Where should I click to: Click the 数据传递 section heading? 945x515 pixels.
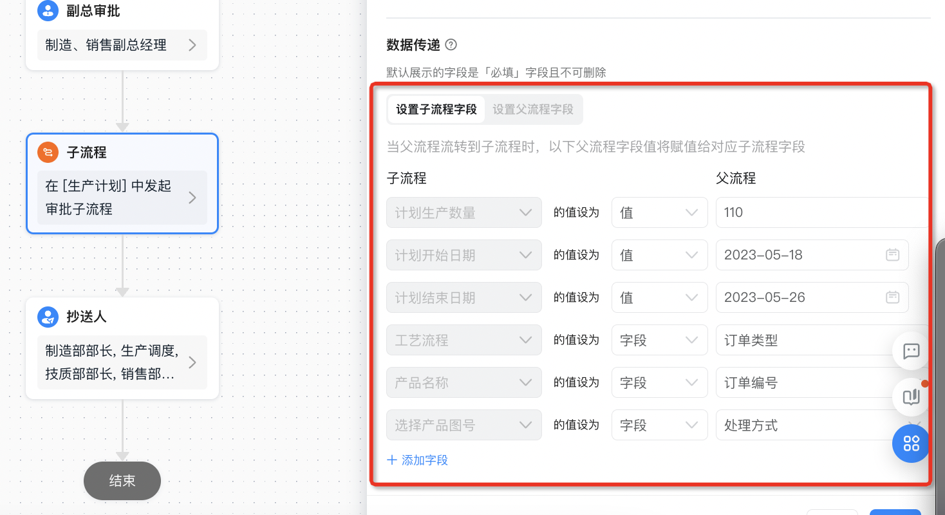click(x=413, y=45)
